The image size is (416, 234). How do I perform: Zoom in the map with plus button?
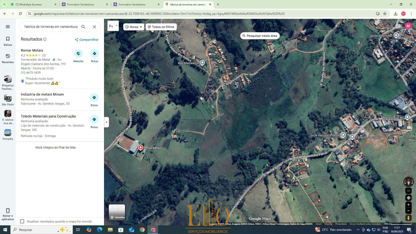tap(408, 205)
